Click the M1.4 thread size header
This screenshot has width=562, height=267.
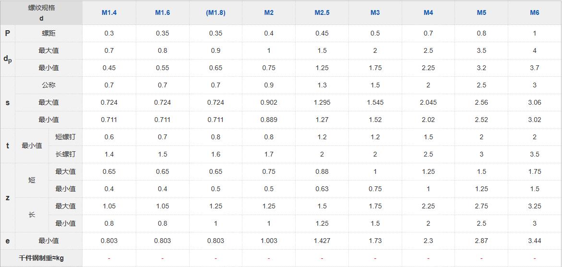tap(109, 13)
